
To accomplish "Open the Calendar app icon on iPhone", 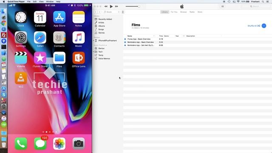I will pos(40,17).
